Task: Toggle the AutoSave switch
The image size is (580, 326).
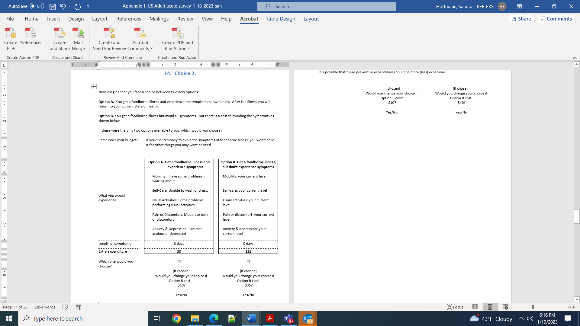Action: [x=37, y=6]
